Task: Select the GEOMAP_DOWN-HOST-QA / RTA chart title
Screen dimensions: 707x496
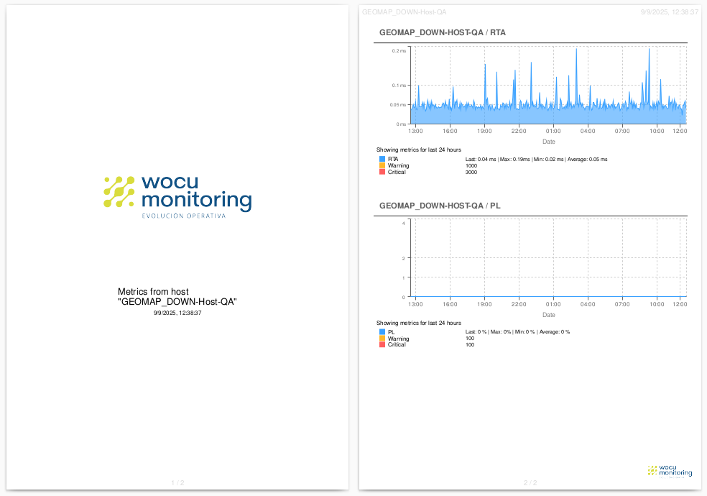Action: tap(442, 32)
